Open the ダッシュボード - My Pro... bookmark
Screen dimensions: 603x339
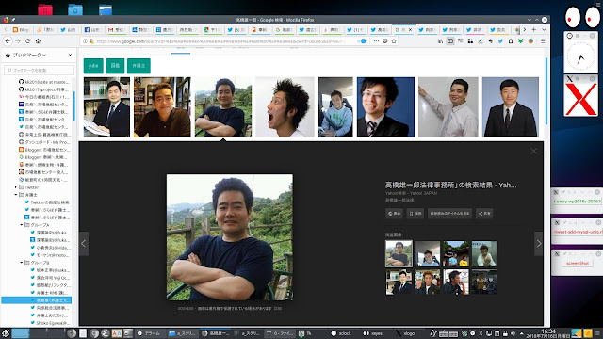pos(44,142)
